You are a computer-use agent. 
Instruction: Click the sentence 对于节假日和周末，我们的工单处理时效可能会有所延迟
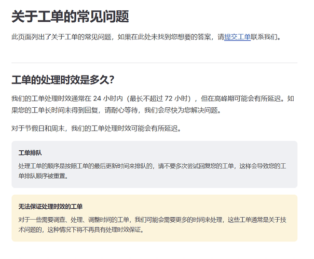96,128
